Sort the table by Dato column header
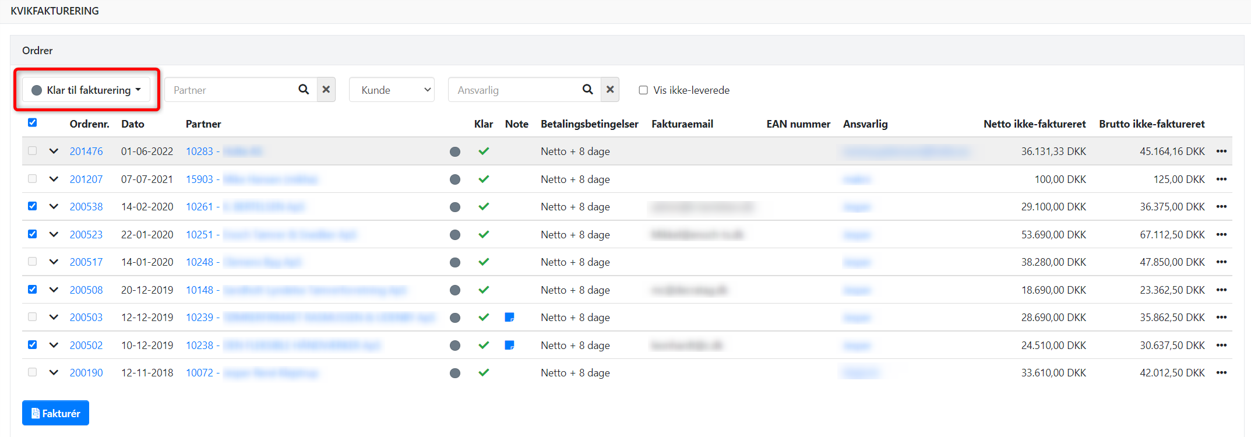This screenshot has height=437, width=1251. [x=132, y=124]
